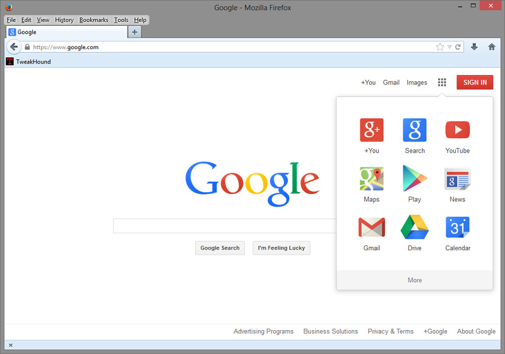Click the Firefox logo in title bar
Viewport: 505px width, 354px height.
click(x=9, y=7)
